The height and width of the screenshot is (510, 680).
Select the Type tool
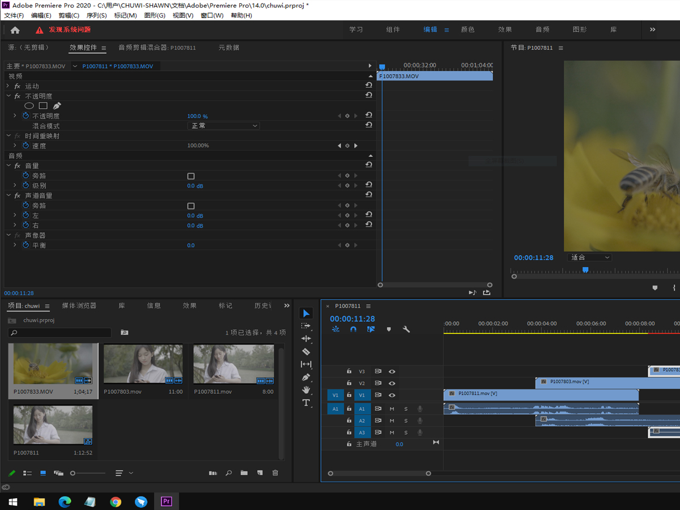306,403
